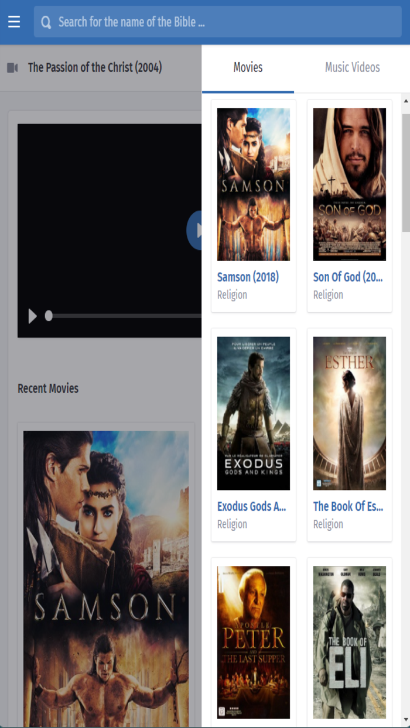Open the hamburger menu
The width and height of the screenshot is (410, 728).
[14, 22]
